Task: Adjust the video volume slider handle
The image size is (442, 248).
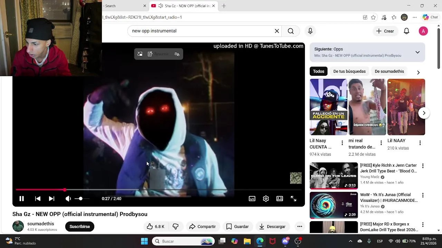Action: pyautogui.click(x=80, y=199)
